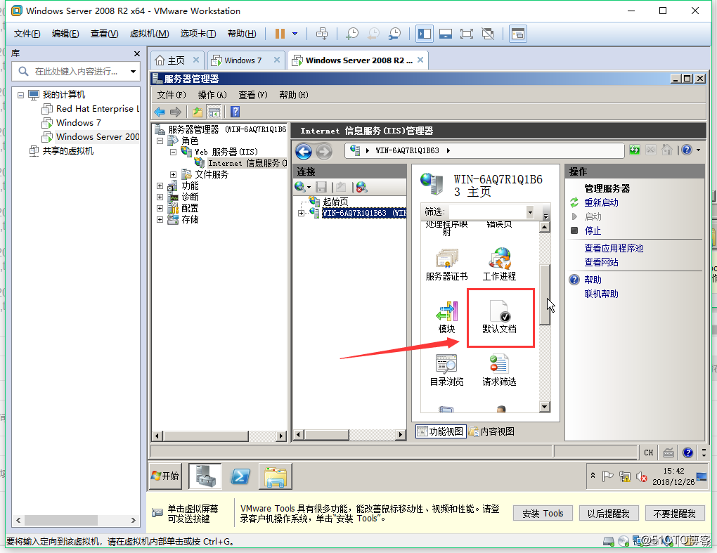The height and width of the screenshot is (553, 717).
Task: Click the Server Manager back arrow toolbar icon
Action: point(160,112)
